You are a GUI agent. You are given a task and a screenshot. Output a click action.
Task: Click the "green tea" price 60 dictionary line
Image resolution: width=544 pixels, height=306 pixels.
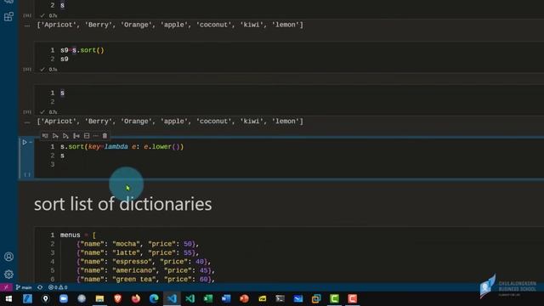145,280
